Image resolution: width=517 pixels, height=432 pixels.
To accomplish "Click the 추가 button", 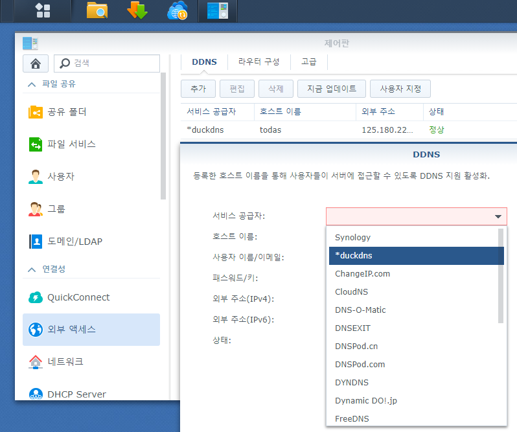I will (198, 89).
